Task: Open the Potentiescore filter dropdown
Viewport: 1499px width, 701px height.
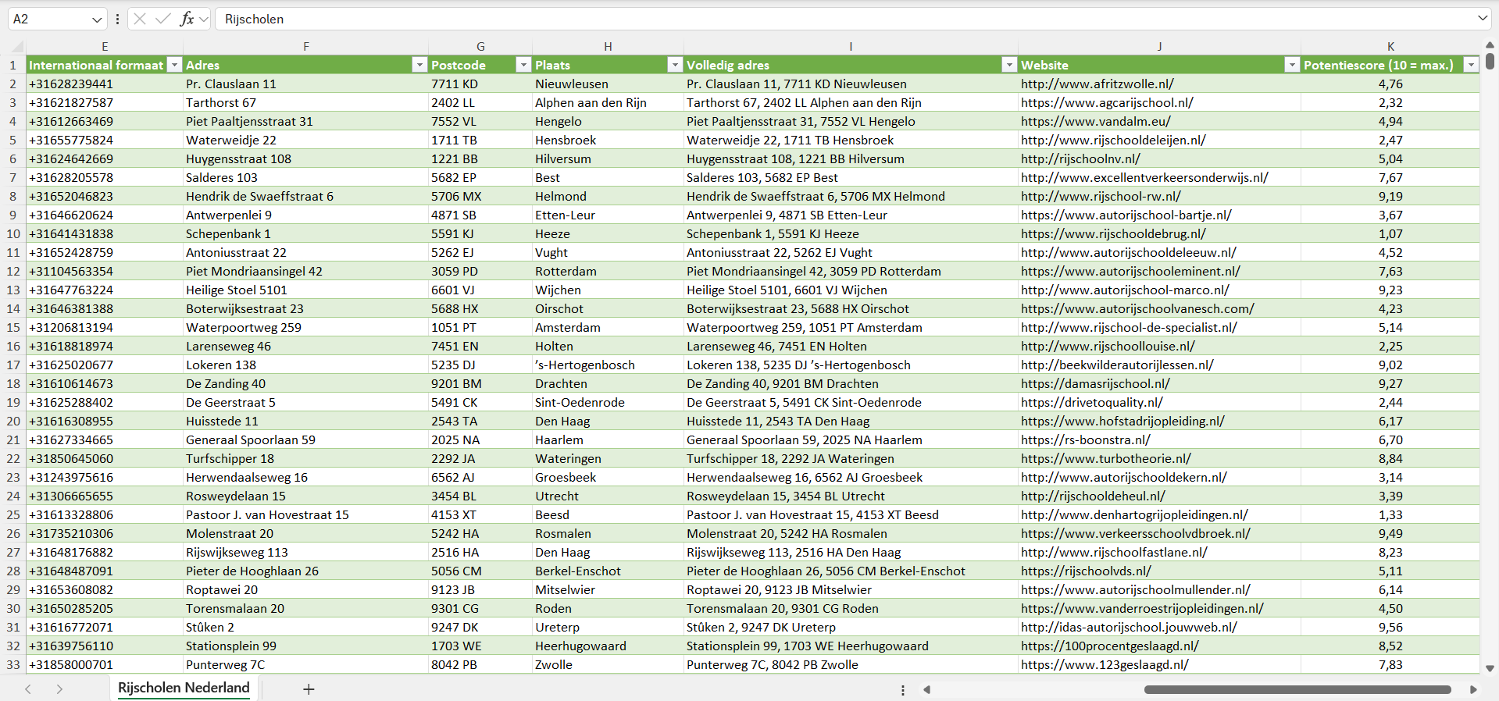Action: (1471, 65)
